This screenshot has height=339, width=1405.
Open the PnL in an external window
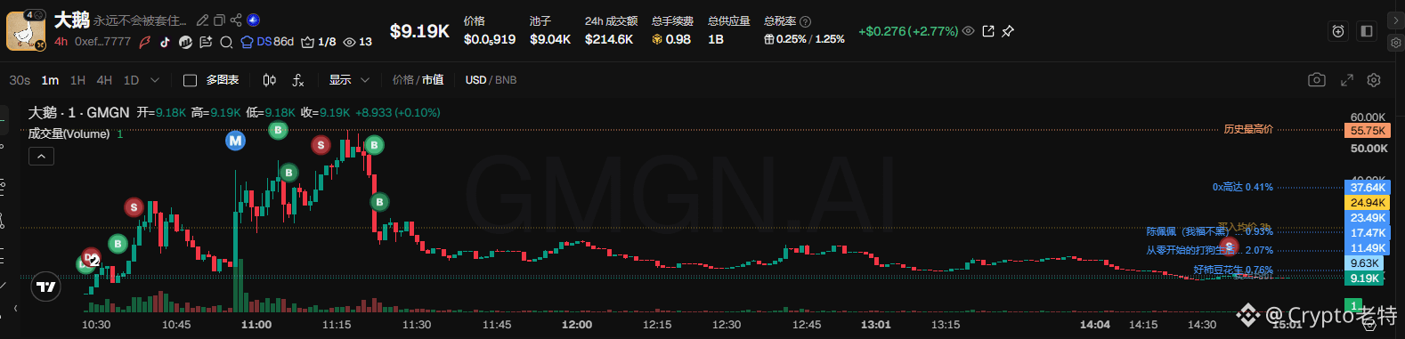pyautogui.click(x=988, y=31)
